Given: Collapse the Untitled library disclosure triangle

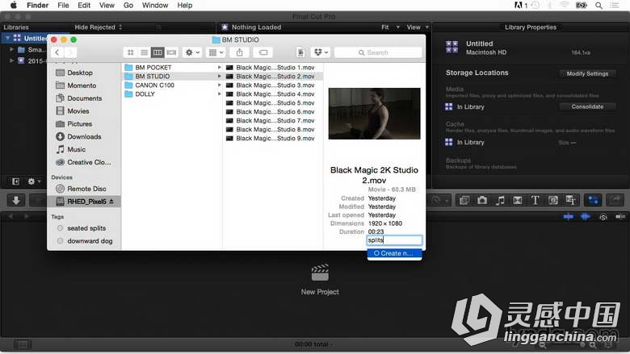Looking at the screenshot, I should (7, 38).
